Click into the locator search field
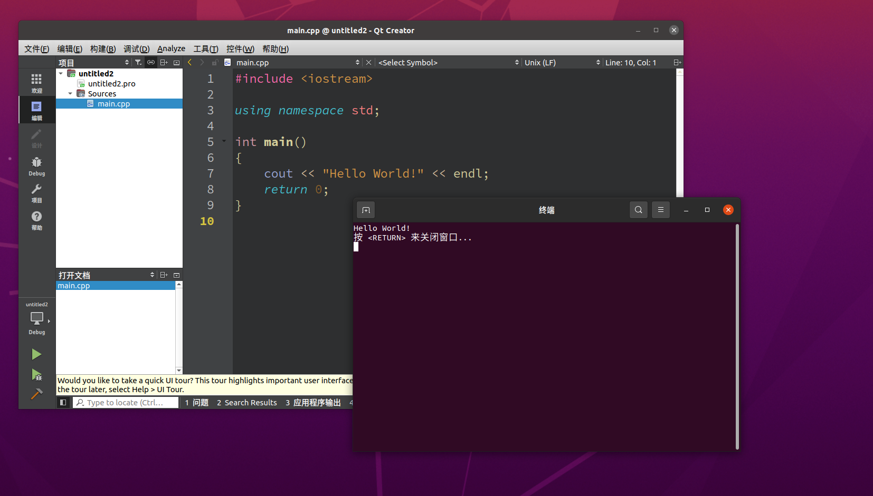This screenshot has width=873, height=496. (x=125, y=402)
